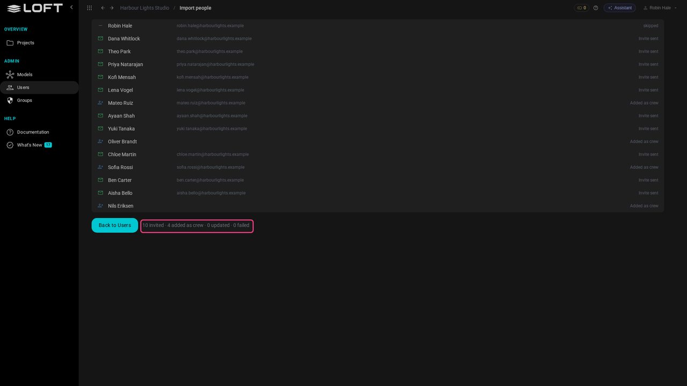
Task: Open the Robin Hale account dropdown
Action: (660, 8)
